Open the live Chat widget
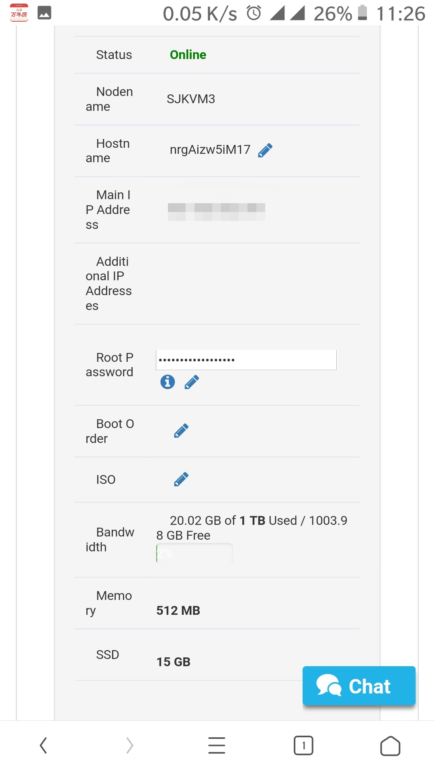 tap(359, 686)
